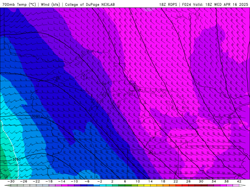Click the 26 colorbar tick label

tap(188, 181)
